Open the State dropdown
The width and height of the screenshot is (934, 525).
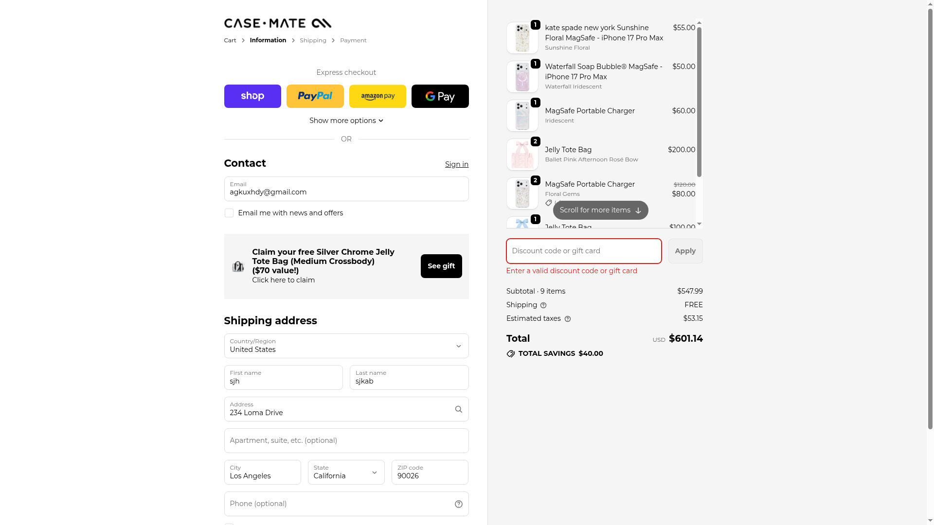(346, 472)
